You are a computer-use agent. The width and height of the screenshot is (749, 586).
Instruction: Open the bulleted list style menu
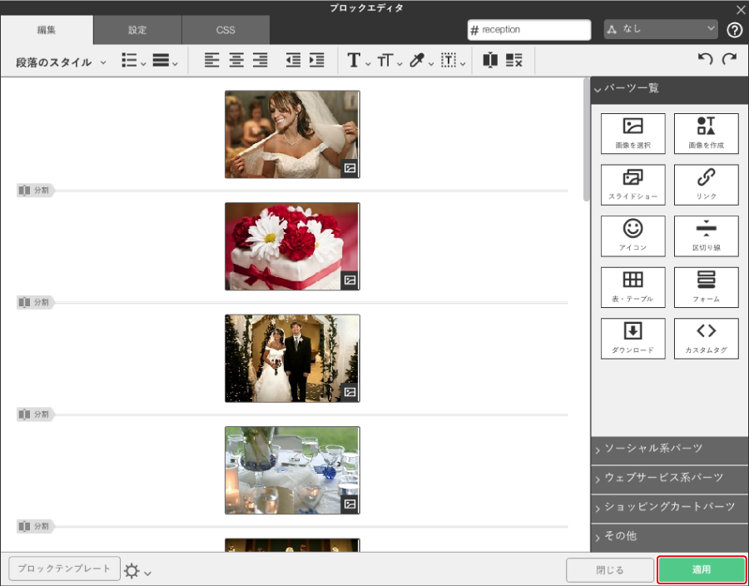click(x=133, y=61)
